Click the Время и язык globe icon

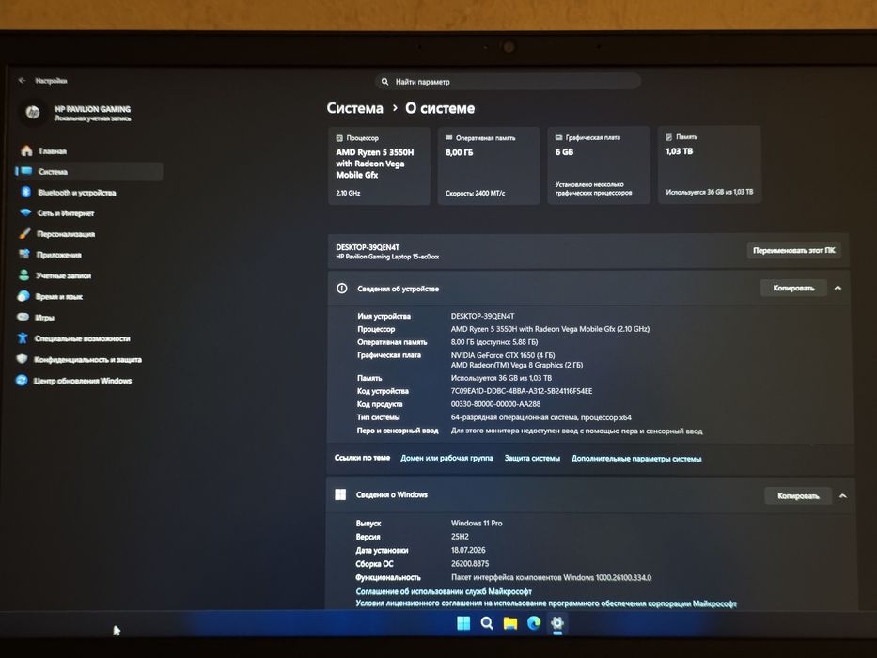(x=23, y=296)
